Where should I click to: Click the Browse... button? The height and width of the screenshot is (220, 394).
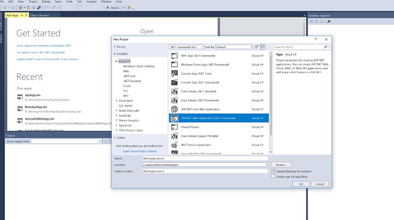pos(281,165)
